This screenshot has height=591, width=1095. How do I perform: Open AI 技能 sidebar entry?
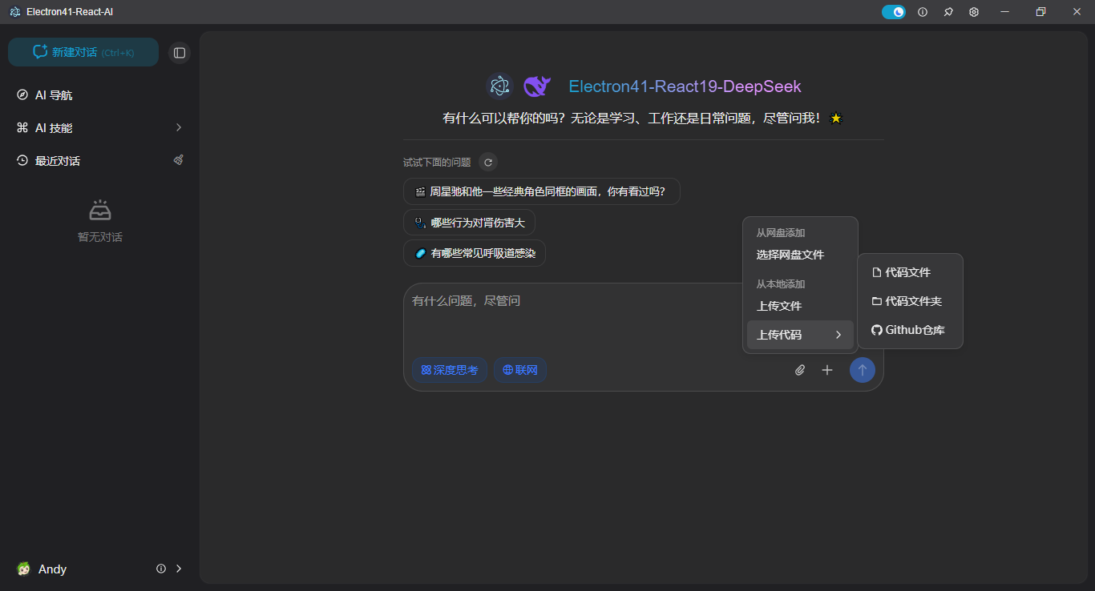[x=99, y=127]
